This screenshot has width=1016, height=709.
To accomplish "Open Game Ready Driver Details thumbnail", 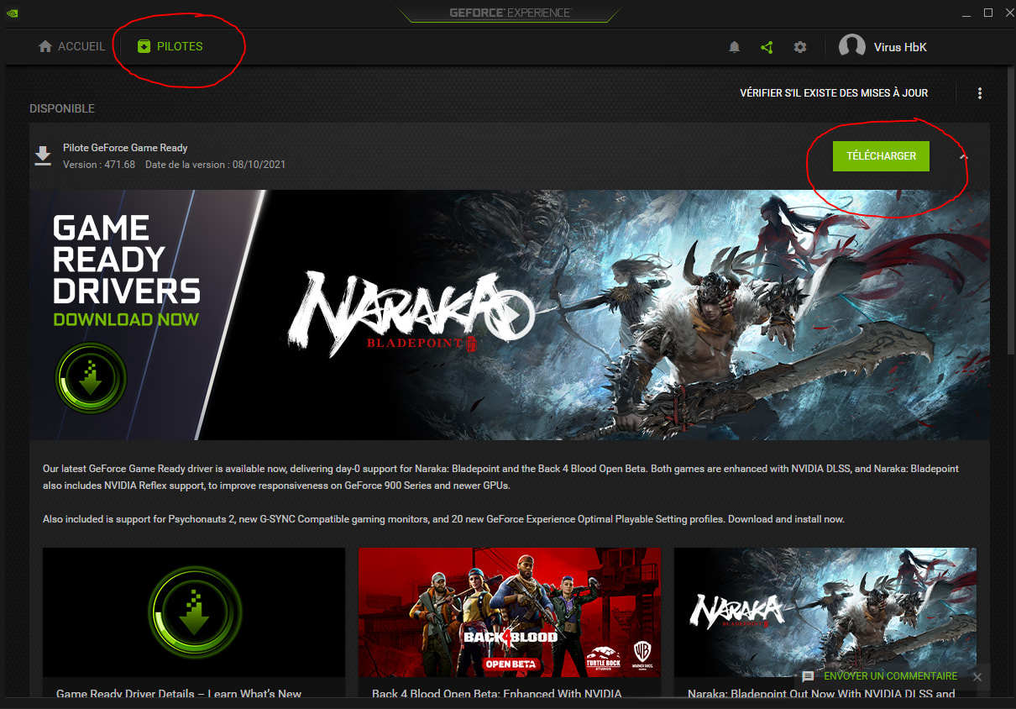I will (194, 612).
